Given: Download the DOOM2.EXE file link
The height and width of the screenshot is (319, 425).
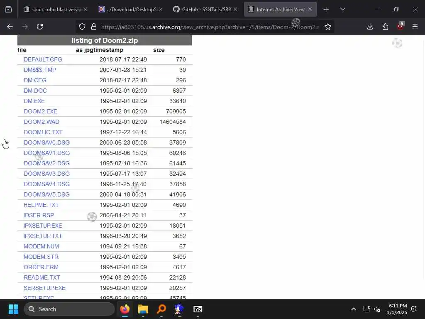Looking at the screenshot, I should coord(40,111).
